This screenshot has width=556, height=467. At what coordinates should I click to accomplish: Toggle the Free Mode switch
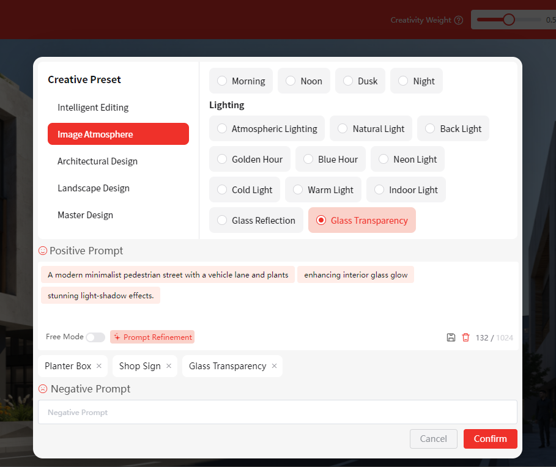coord(95,337)
